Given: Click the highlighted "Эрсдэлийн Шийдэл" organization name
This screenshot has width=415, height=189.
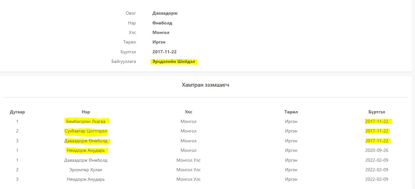Looking at the screenshot, I should [x=174, y=62].
